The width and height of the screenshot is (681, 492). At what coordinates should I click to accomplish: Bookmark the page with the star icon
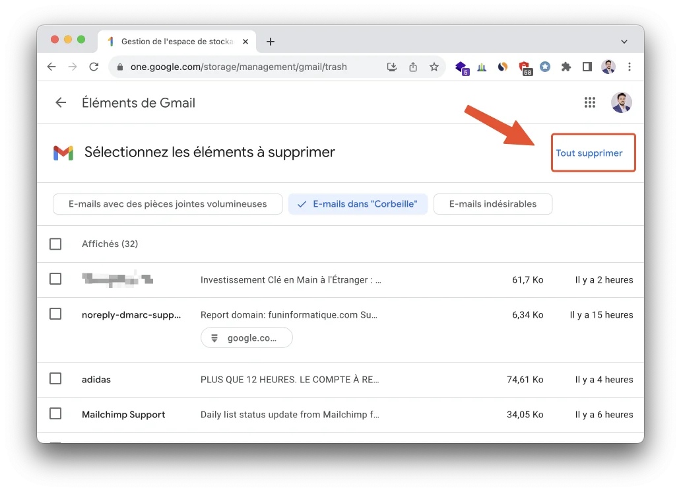pos(434,67)
